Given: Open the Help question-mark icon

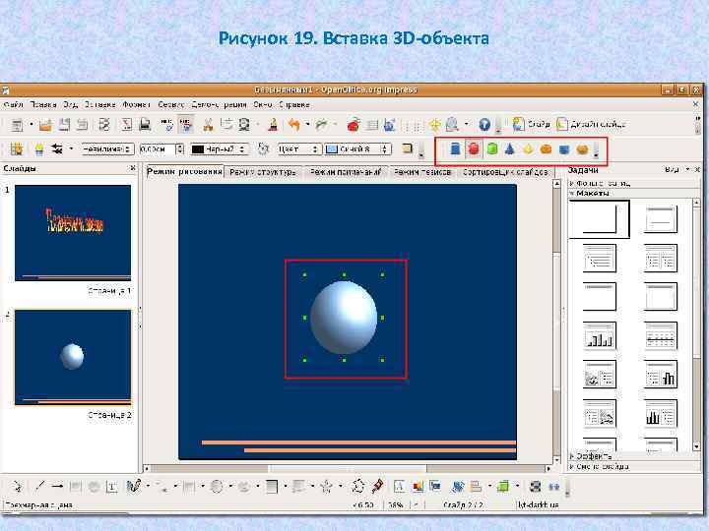Looking at the screenshot, I should tap(484, 124).
